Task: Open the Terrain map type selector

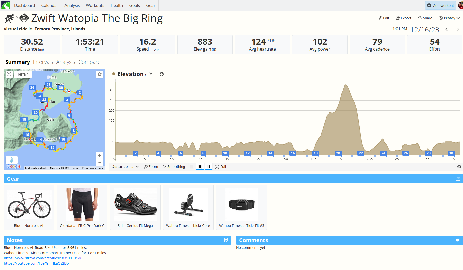Action: coord(23,74)
